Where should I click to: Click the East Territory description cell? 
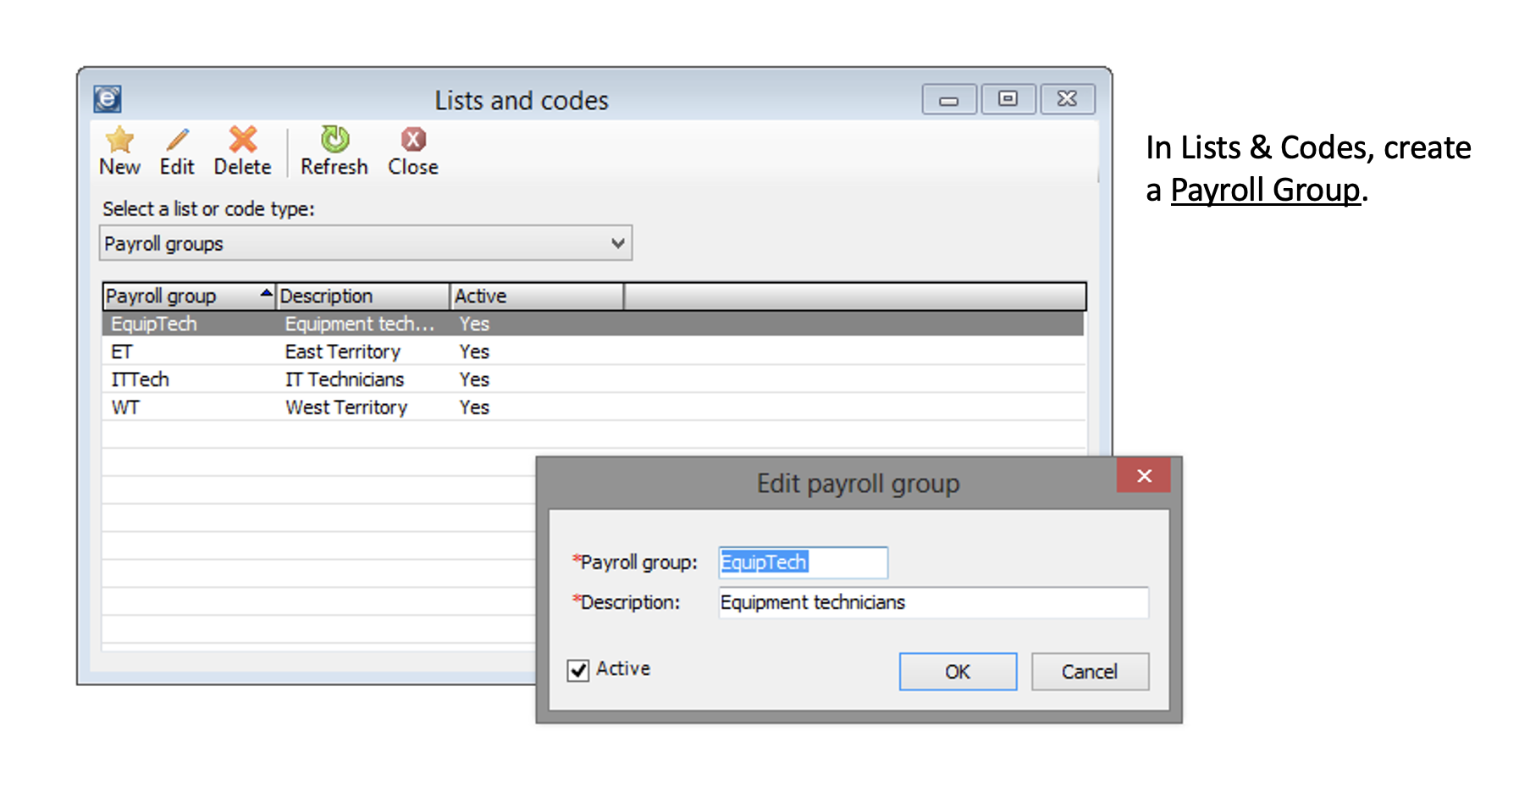coord(343,352)
